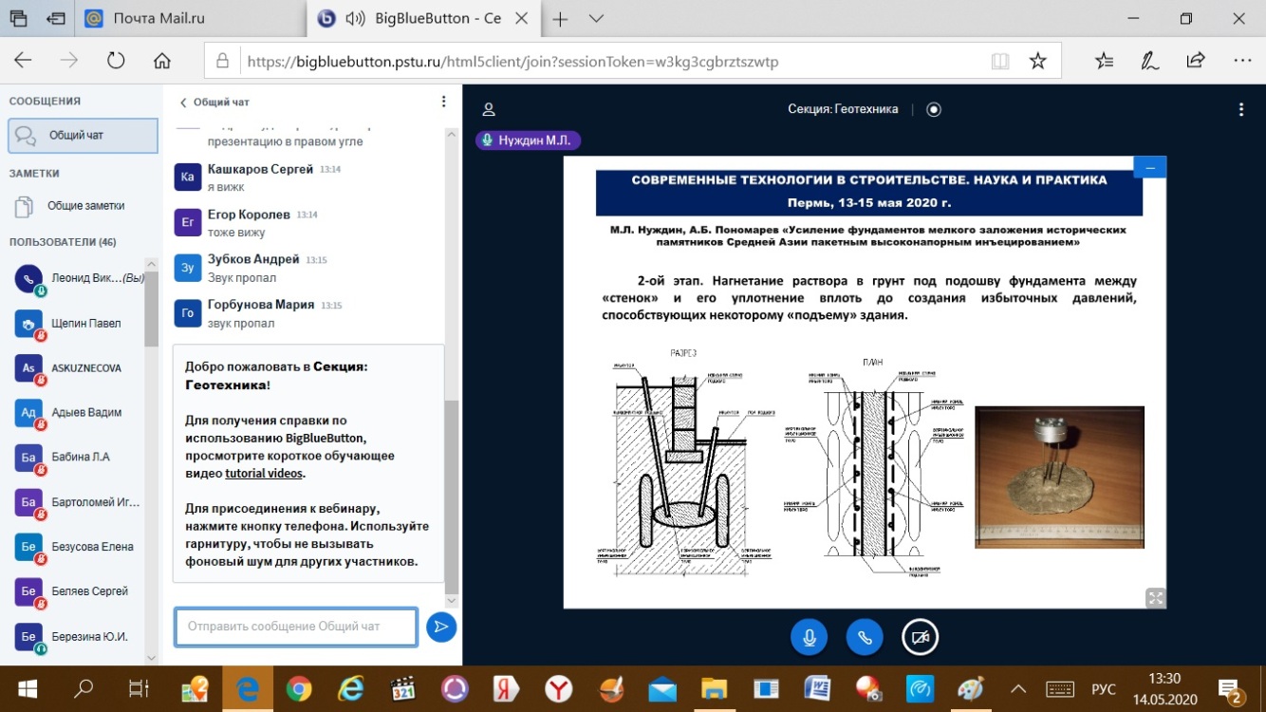Open browser settings and more menu

pyautogui.click(x=1241, y=61)
